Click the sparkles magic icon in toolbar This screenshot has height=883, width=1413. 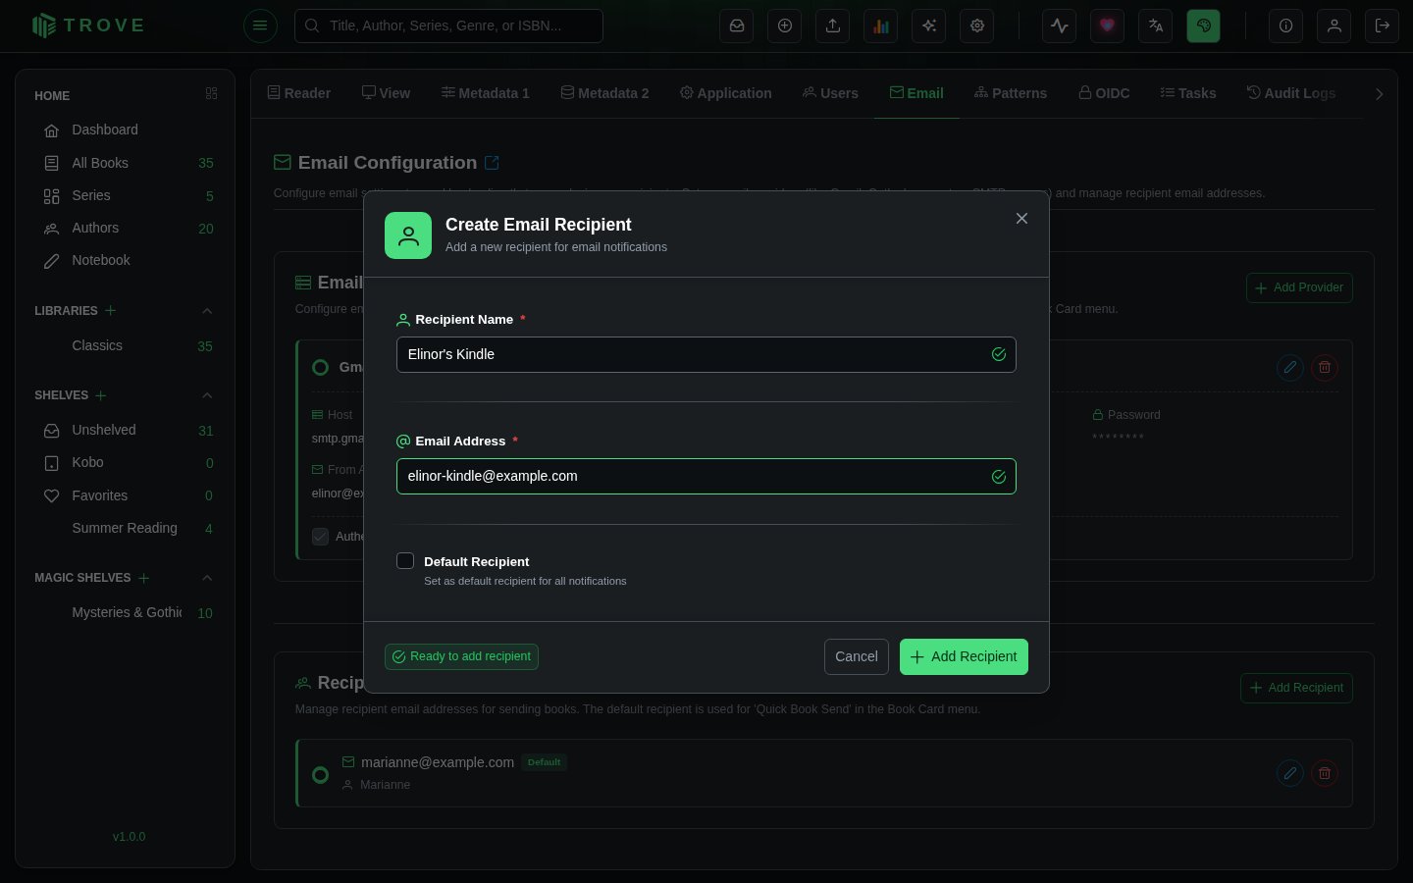[x=928, y=26]
